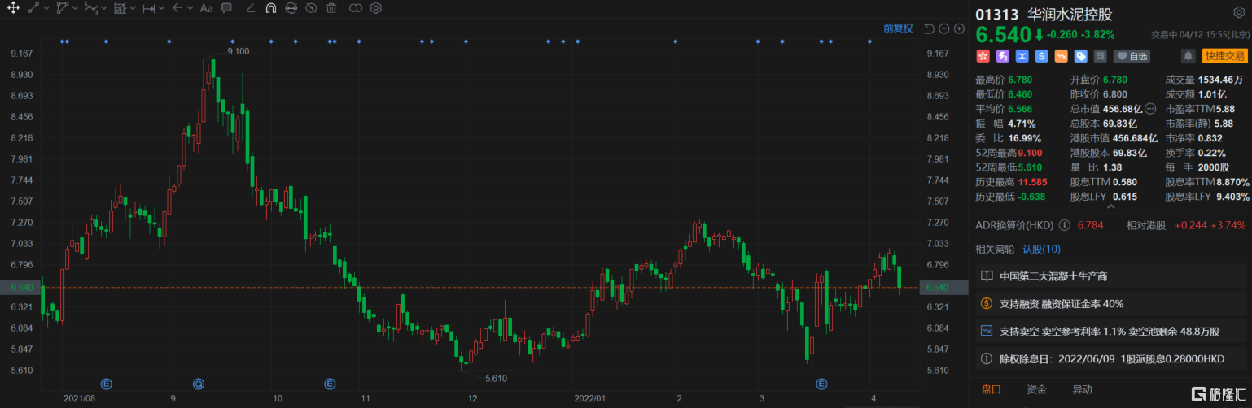This screenshot has width=1252, height=408.
Task: Click the ADR换算价(HKD) label
Action: click(x=1014, y=225)
